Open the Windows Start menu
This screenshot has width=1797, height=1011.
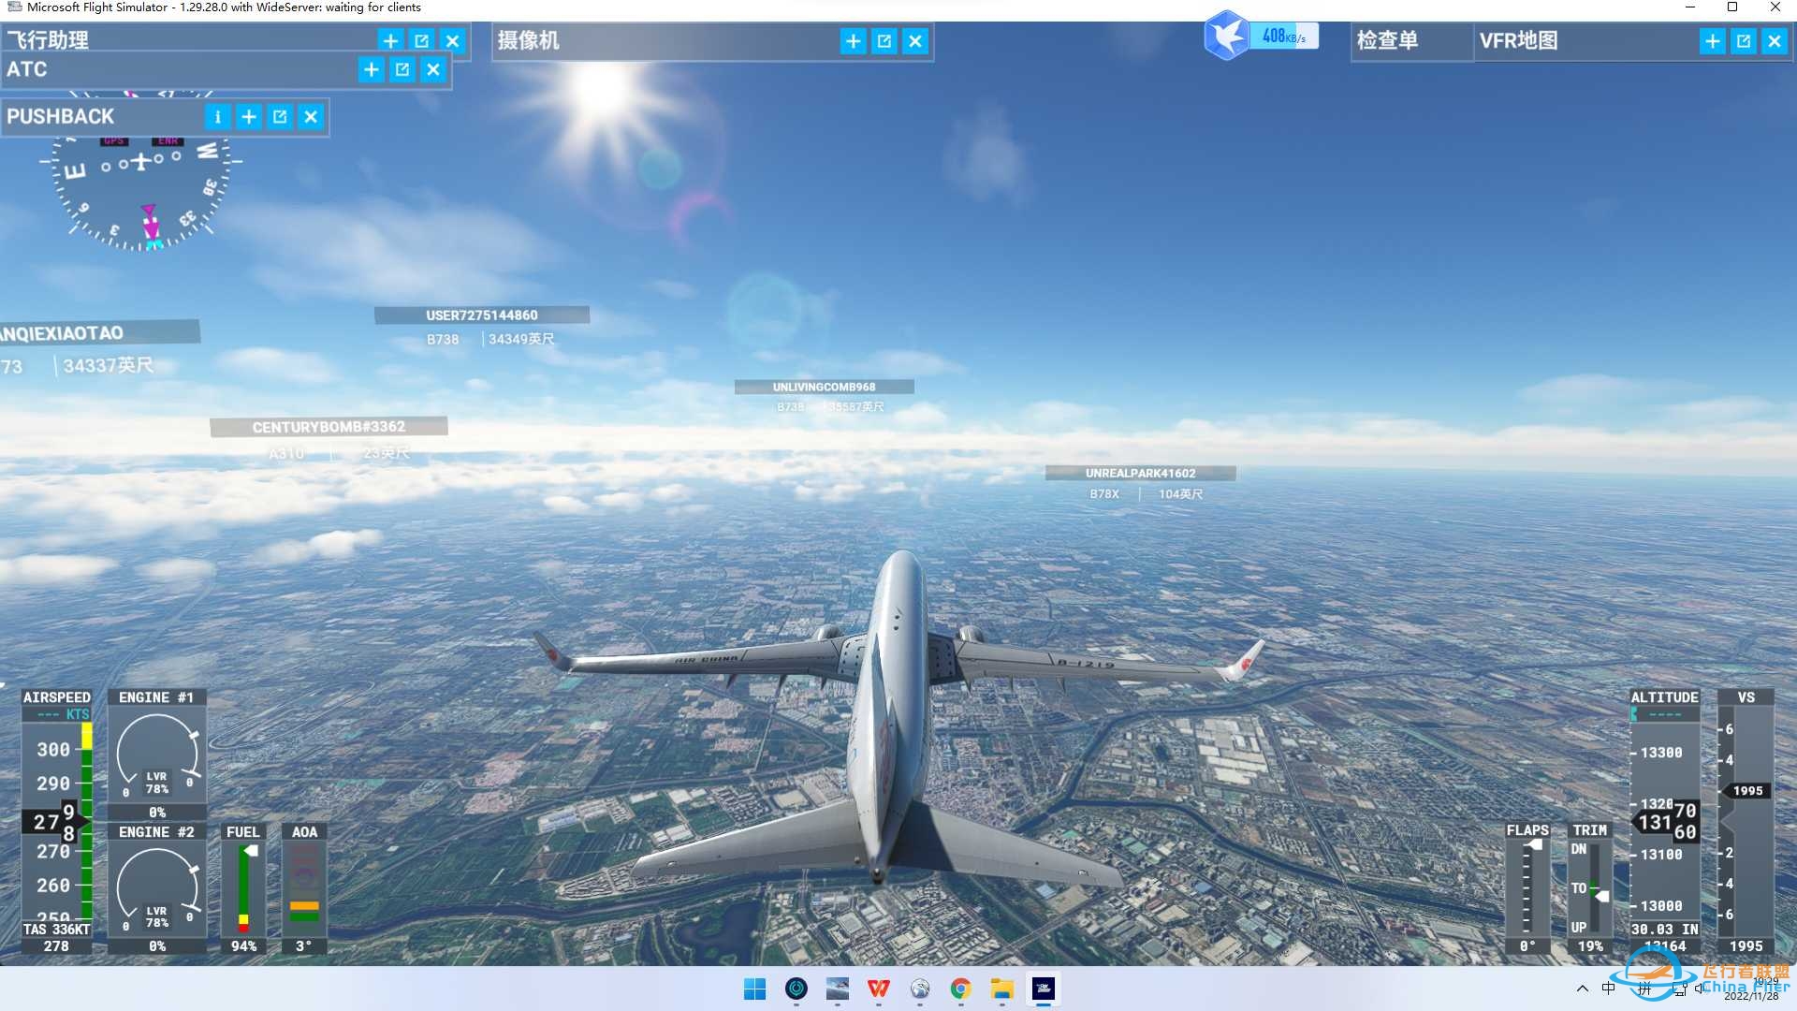pos(754,989)
